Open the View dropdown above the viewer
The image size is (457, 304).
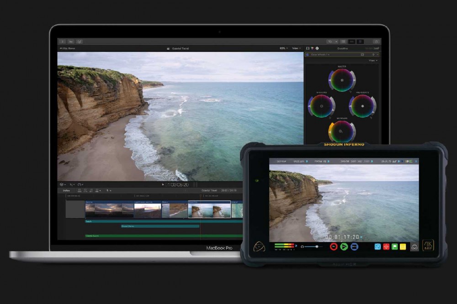(296, 48)
